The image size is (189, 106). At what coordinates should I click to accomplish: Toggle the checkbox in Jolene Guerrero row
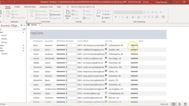(106, 97)
